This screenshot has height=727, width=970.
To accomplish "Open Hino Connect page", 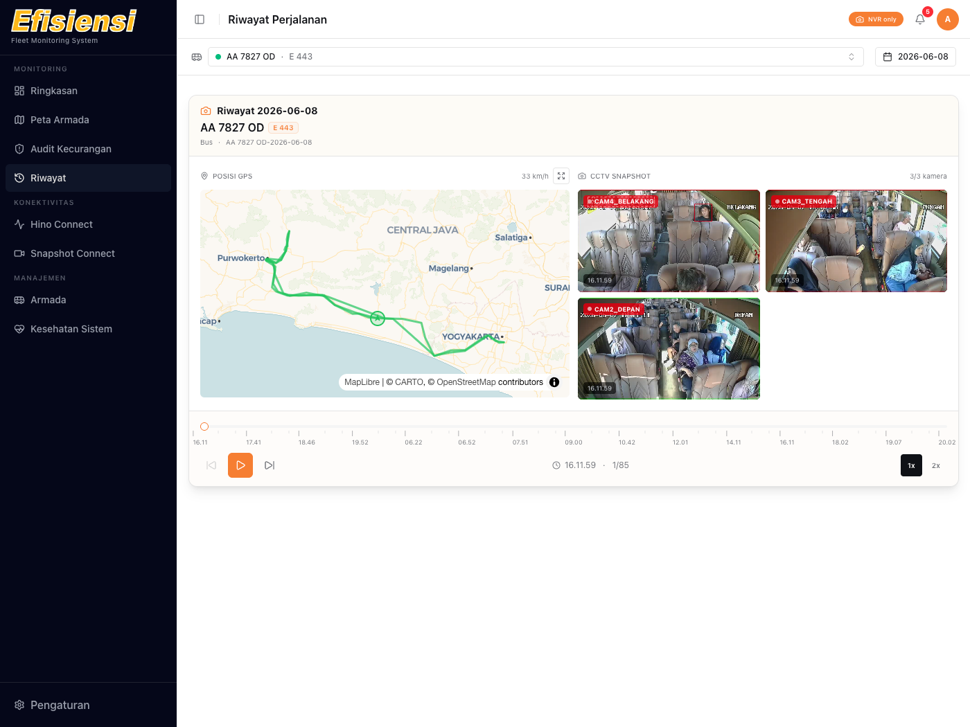I will 88,224.
